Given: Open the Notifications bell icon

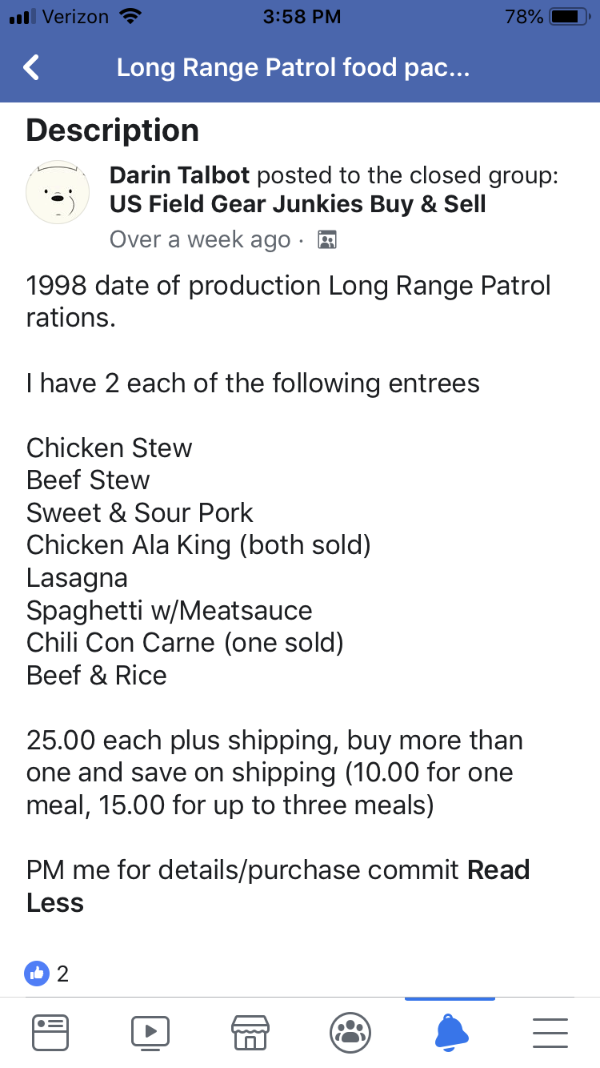Looking at the screenshot, I should pyautogui.click(x=450, y=1032).
